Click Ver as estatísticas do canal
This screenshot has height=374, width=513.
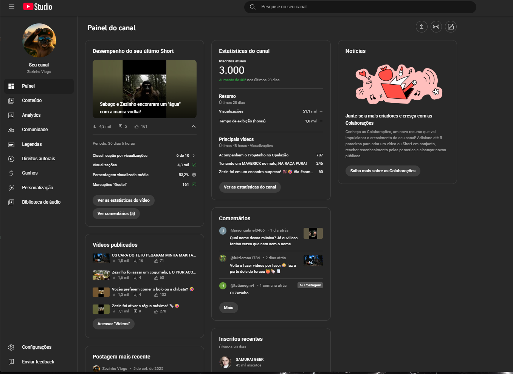(250, 187)
